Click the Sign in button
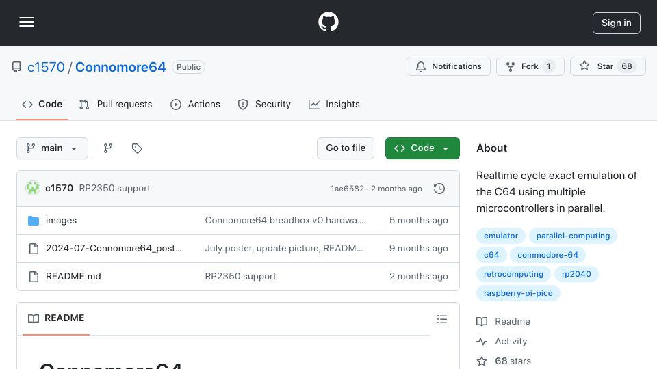The height and width of the screenshot is (369, 657). pyautogui.click(x=617, y=23)
